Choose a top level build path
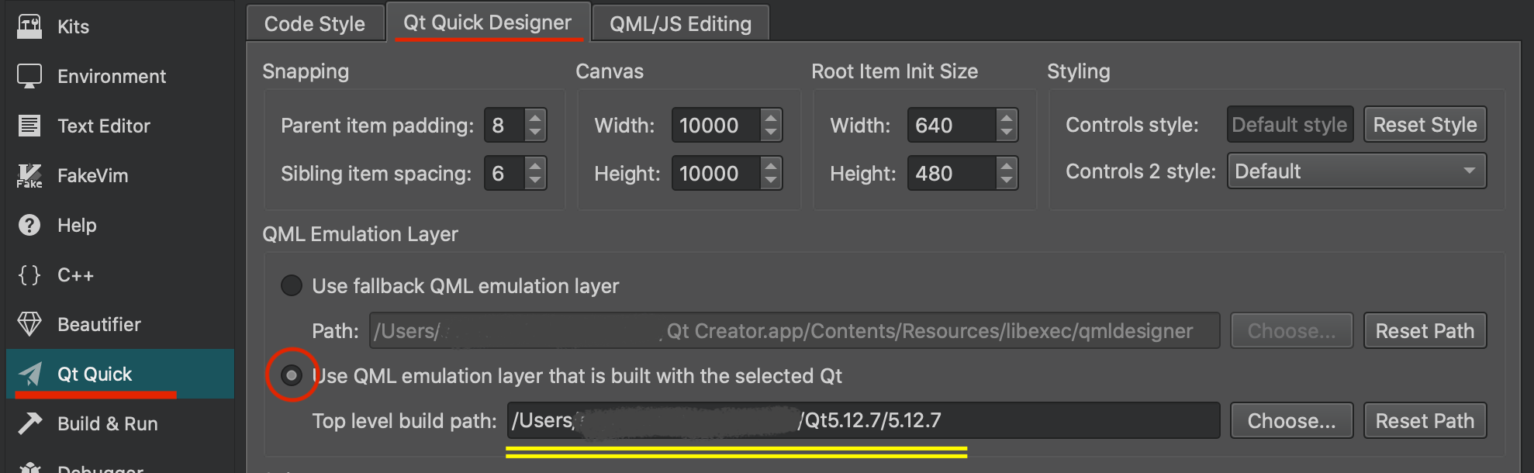1534x473 pixels. [1290, 420]
